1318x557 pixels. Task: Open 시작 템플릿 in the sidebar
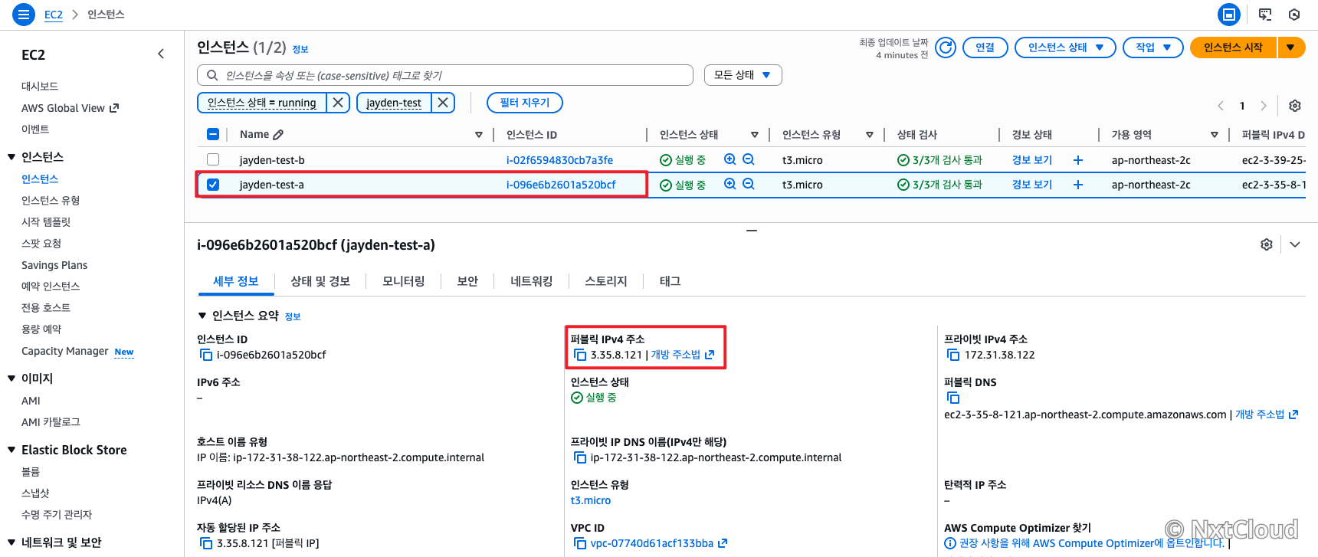click(x=46, y=222)
